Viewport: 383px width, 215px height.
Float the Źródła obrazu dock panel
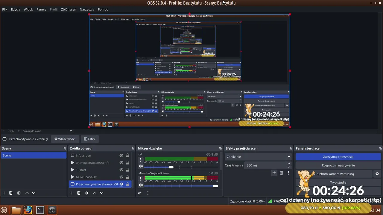tap(133, 148)
